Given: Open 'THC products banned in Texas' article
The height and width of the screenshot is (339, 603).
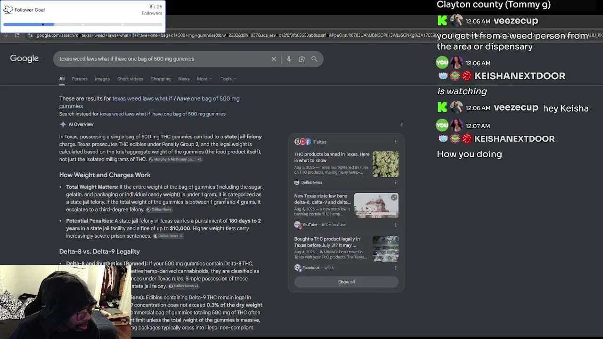Looking at the screenshot, I should click(x=332, y=157).
